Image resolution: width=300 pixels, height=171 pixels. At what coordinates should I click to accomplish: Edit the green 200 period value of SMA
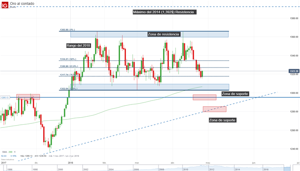click(10, 152)
